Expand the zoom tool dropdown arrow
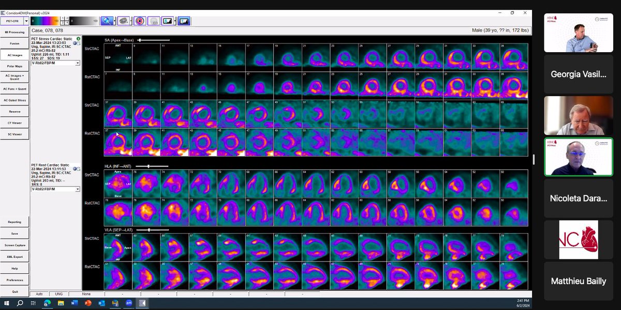621x310 pixels. coord(114,21)
